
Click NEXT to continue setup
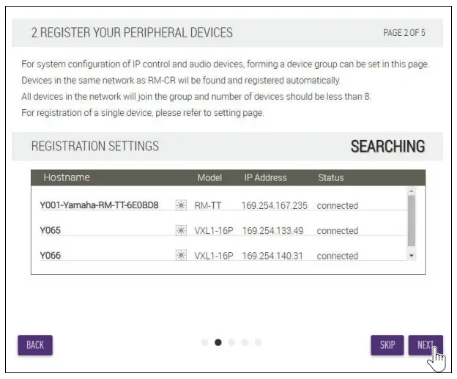click(x=426, y=345)
